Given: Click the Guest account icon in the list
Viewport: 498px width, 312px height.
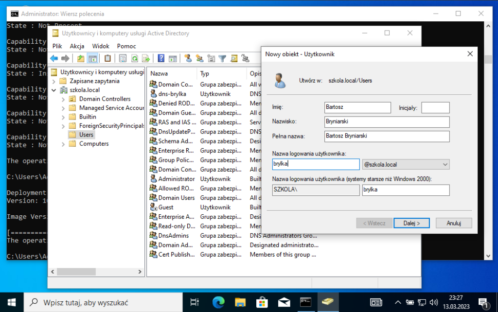Looking at the screenshot, I should (x=153, y=207).
